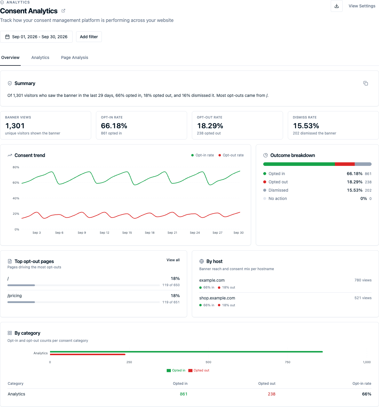This screenshot has width=379, height=407.
Task: Toggle the Opt-in rate legend item
Action: tap(203, 155)
